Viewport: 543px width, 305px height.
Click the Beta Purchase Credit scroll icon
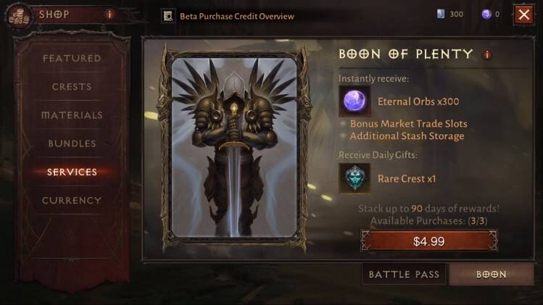tap(168, 16)
